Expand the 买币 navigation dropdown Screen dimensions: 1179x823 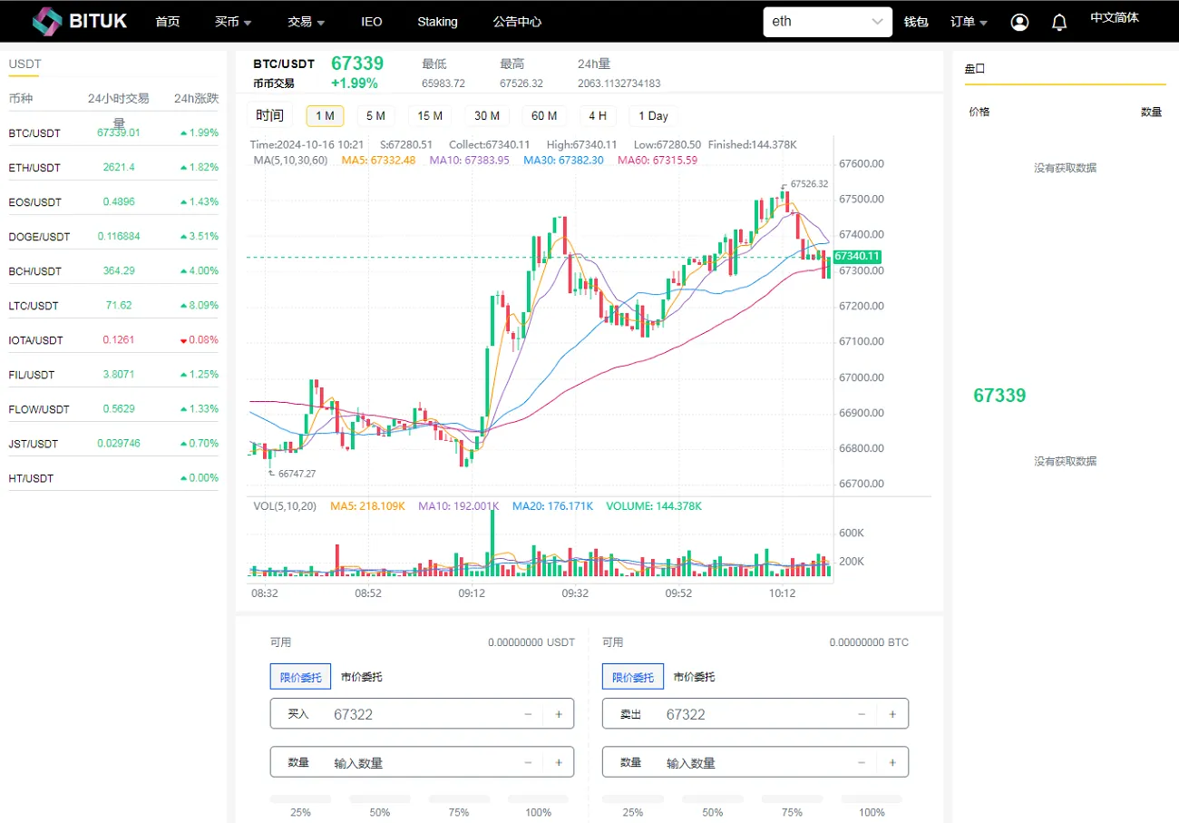[x=233, y=21]
